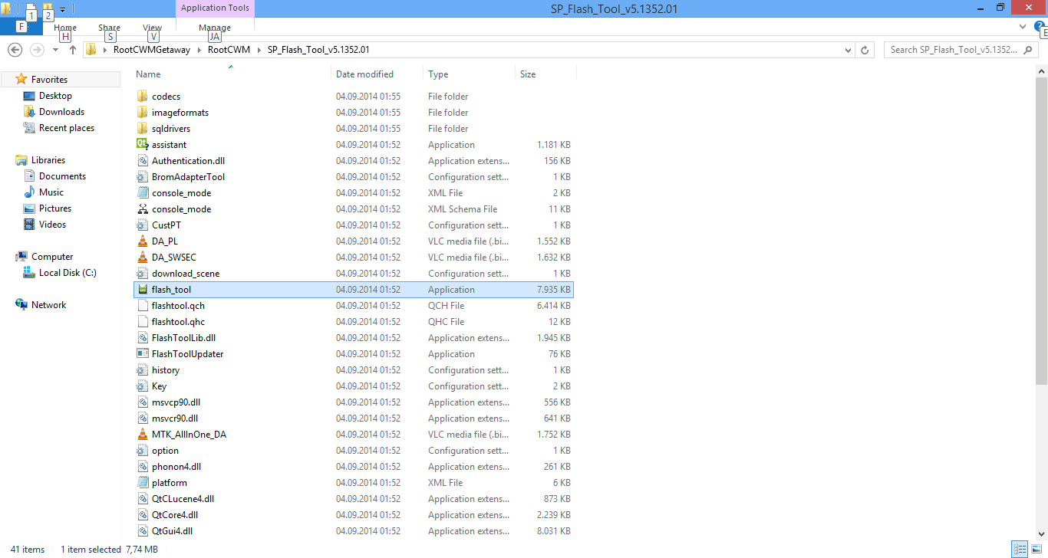Switch to large icons view button
The height and width of the screenshot is (558, 1048).
coord(1035,550)
